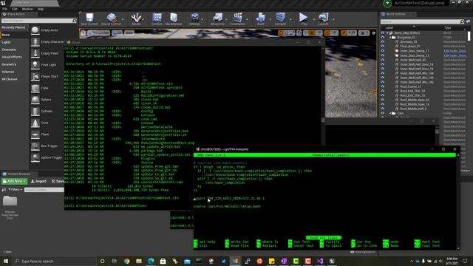The height and width of the screenshot is (266, 473).
Task: Collapse the Demo_Map (Editor) tree node
Action: pyautogui.click(x=387, y=33)
